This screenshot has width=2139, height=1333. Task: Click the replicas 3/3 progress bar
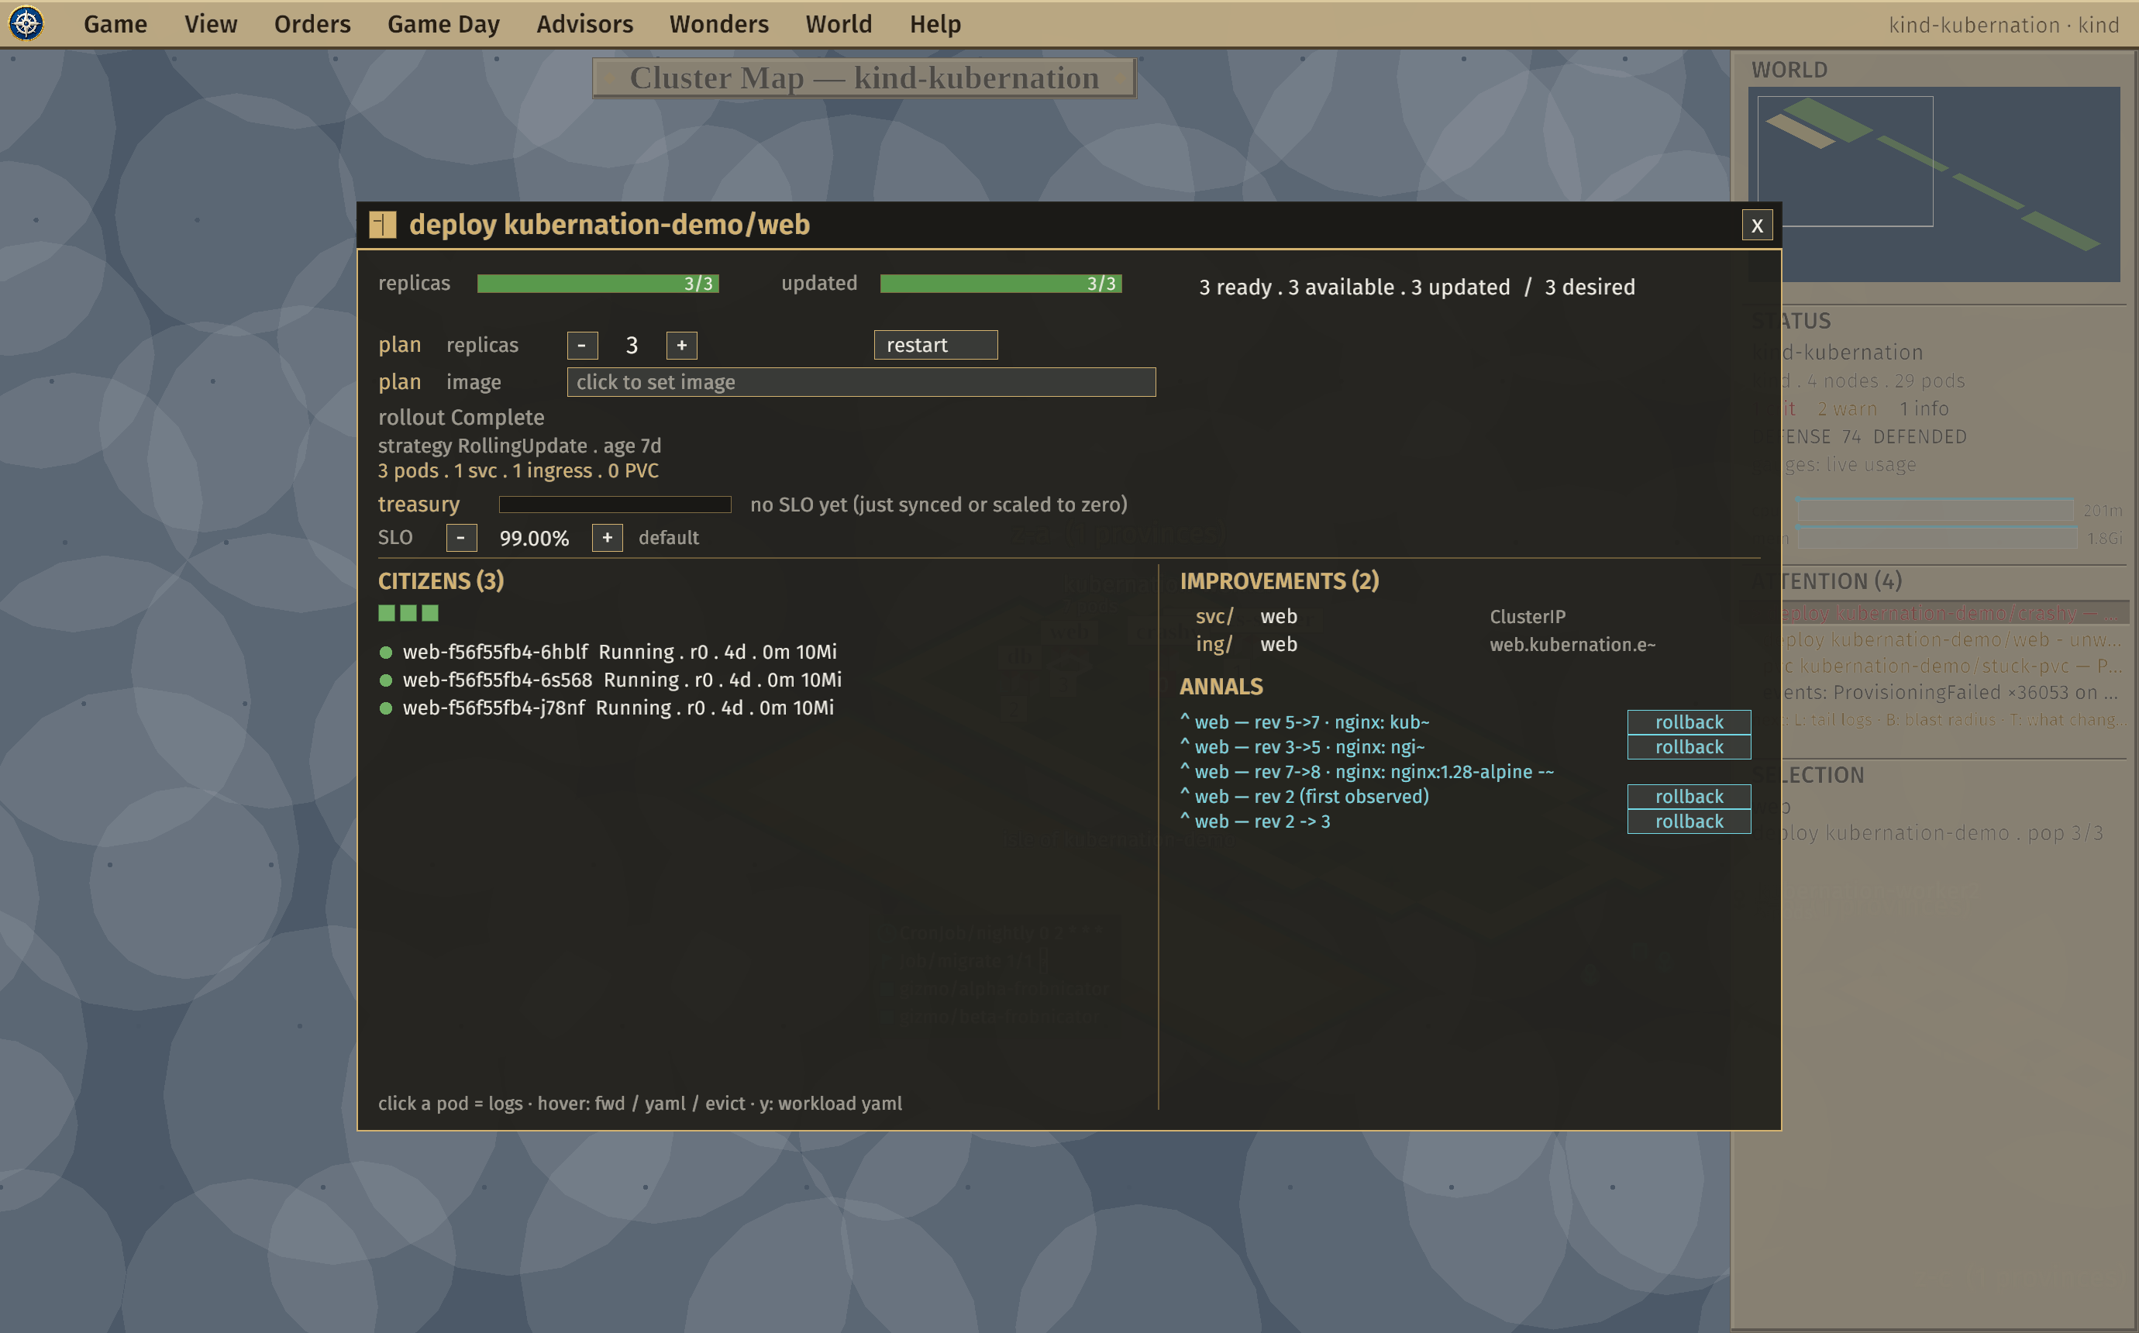[598, 284]
